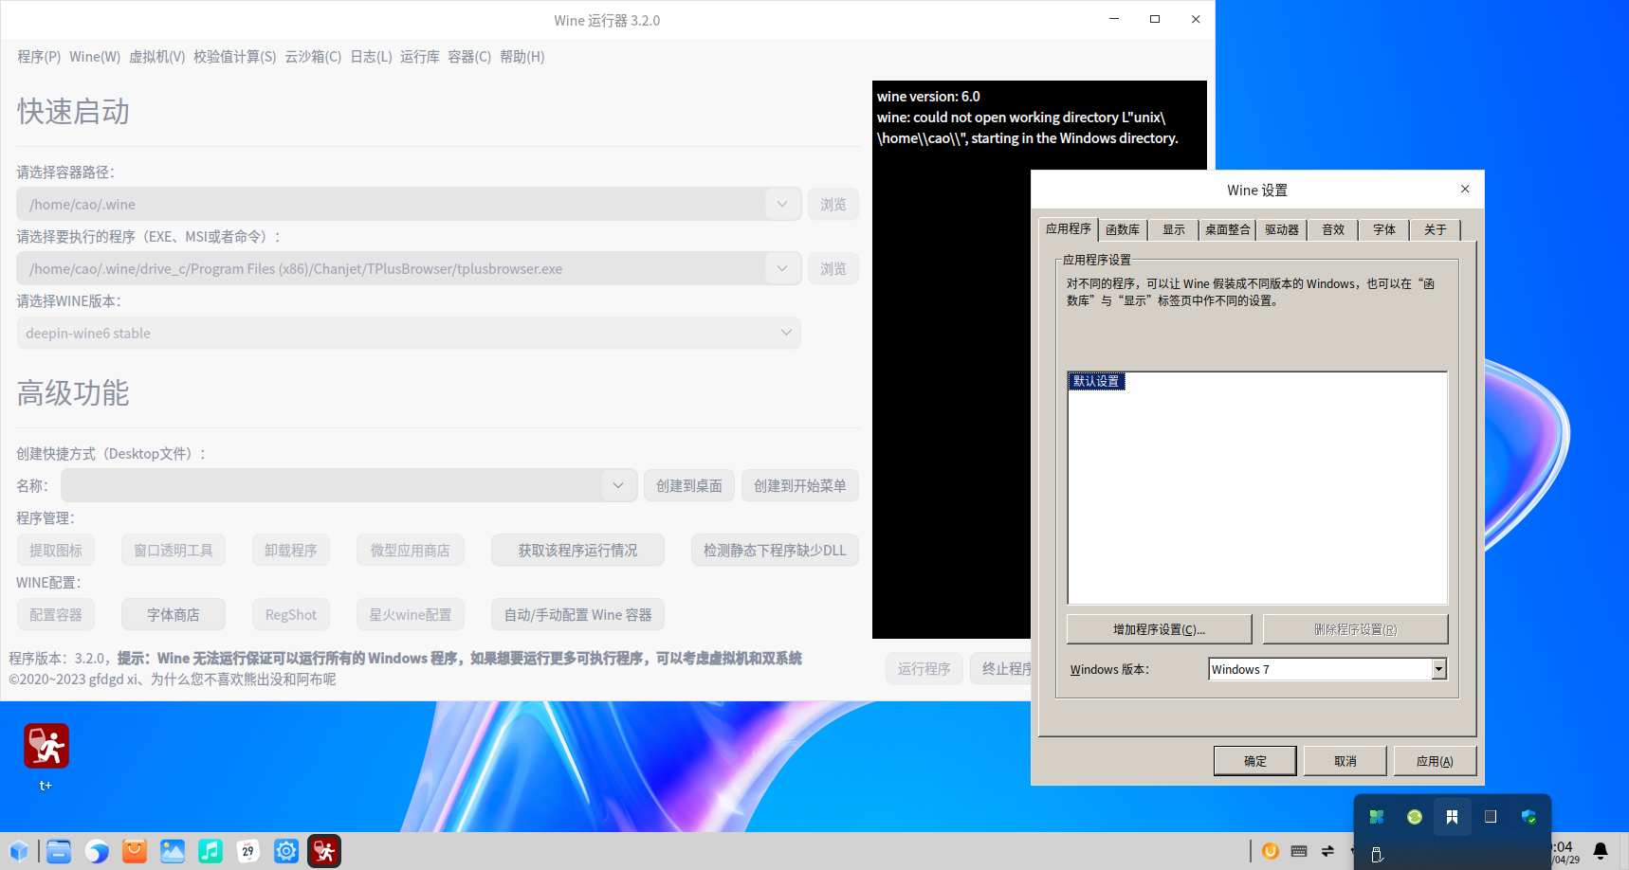The width and height of the screenshot is (1629, 870).
Task: Select the 应用程序 tab
Action: pyautogui.click(x=1069, y=228)
